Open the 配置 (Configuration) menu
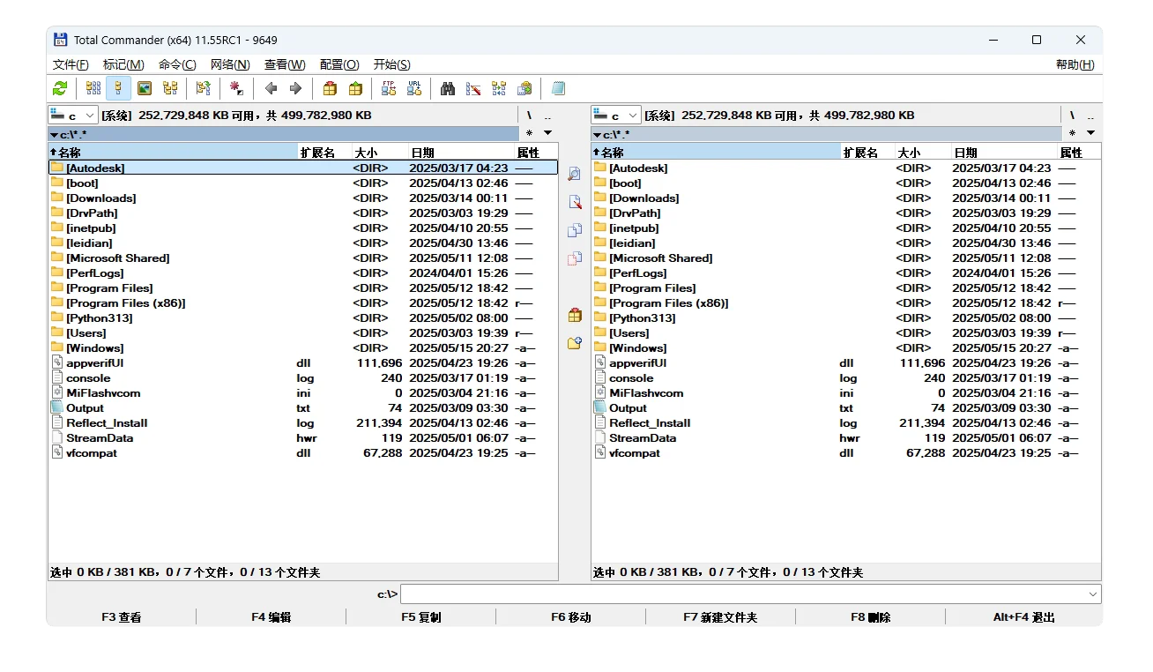This screenshot has width=1153, height=672. point(339,64)
